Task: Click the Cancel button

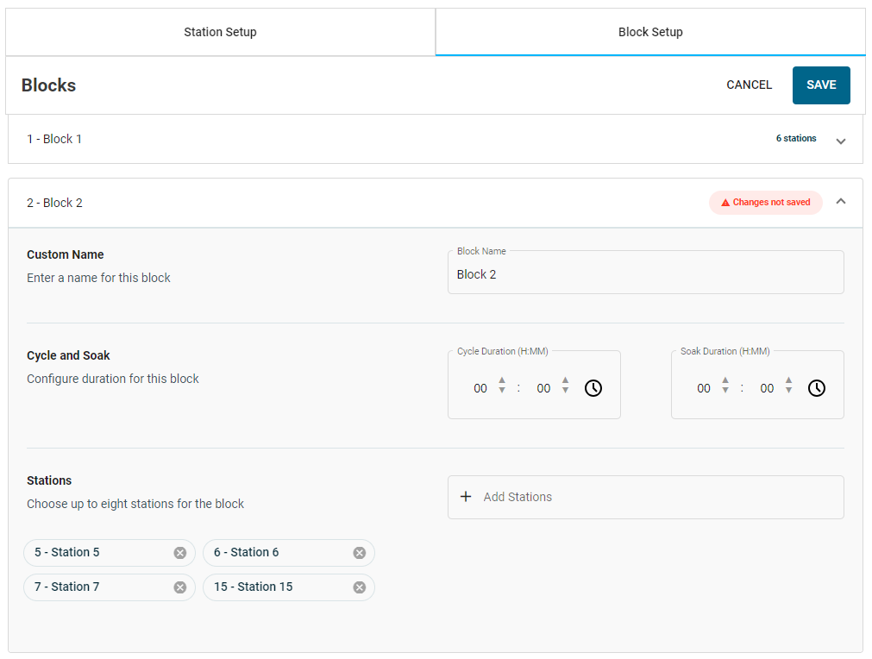Action: [749, 85]
